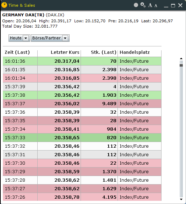Click the scrollbar down arrow

181,199
